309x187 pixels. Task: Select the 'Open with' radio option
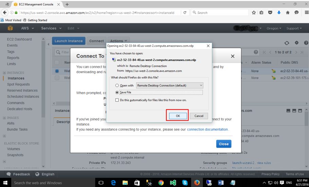117,85
